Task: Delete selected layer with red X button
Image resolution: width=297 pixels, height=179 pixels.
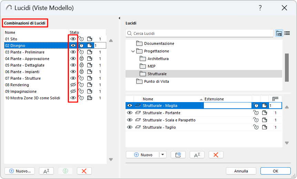Action: [x=216, y=155]
